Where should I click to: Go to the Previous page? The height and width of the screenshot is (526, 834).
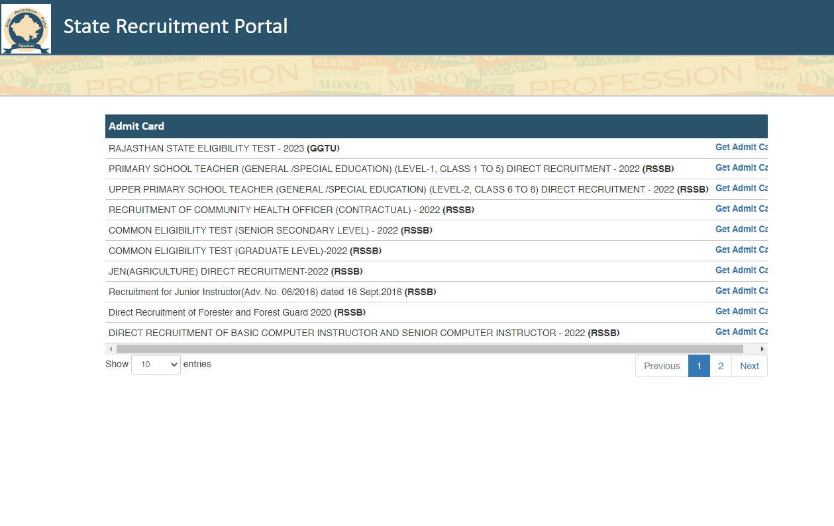[x=662, y=366]
